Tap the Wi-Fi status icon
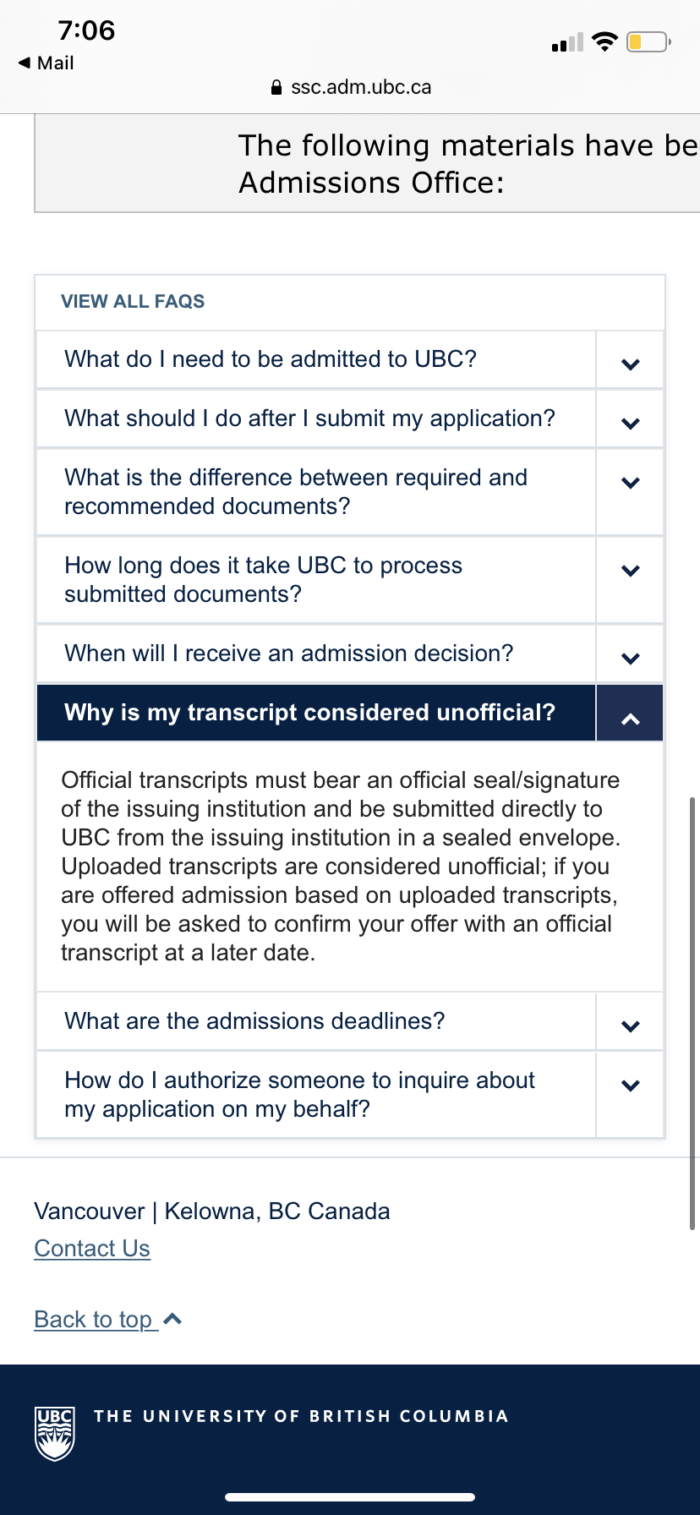This screenshot has width=700, height=1515. coord(604,41)
